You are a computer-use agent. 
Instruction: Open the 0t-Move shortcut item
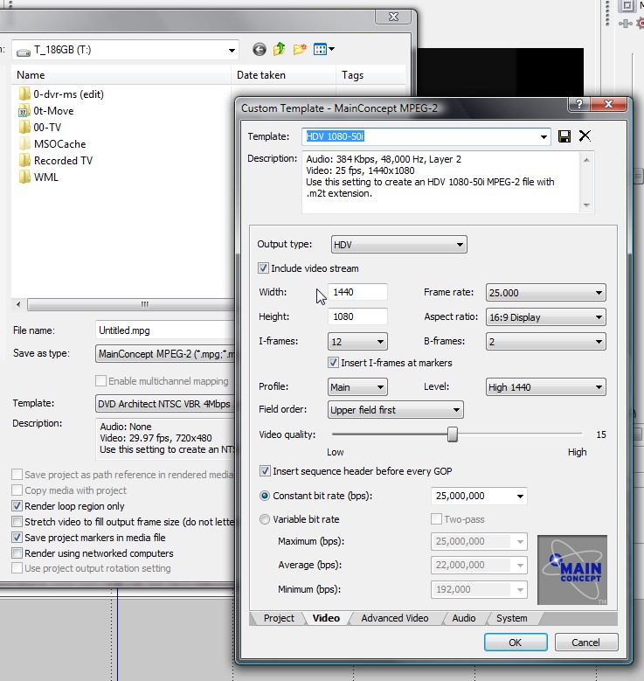click(x=46, y=111)
